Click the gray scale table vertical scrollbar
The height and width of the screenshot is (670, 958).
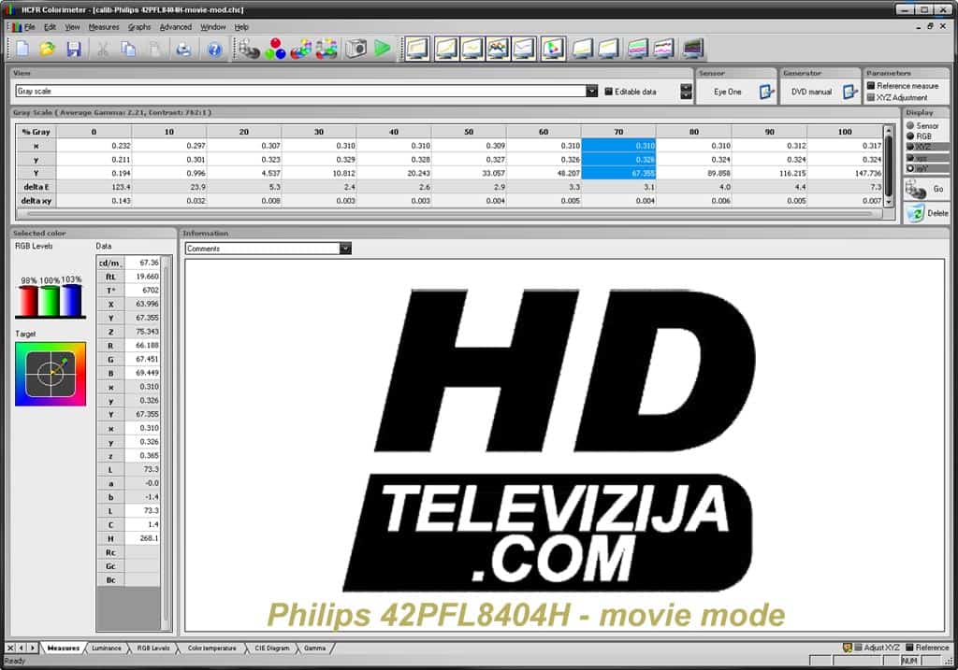889,166
